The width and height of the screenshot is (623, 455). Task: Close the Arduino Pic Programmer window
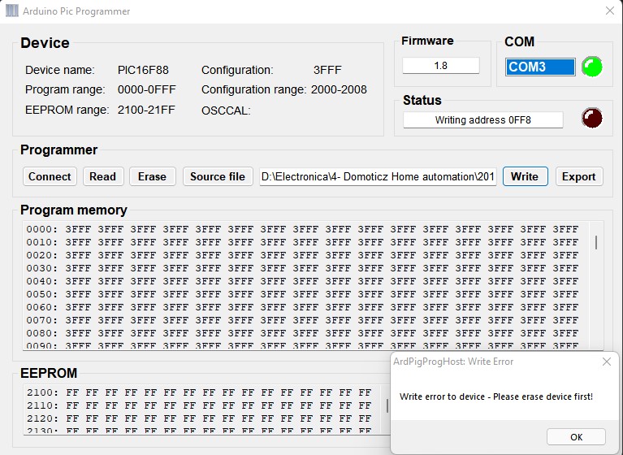click(609, 11)
